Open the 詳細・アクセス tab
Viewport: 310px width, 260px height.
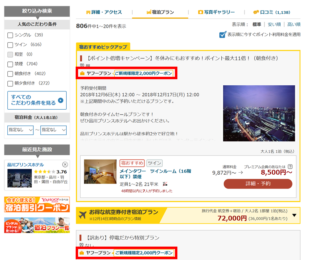(104, 12)
